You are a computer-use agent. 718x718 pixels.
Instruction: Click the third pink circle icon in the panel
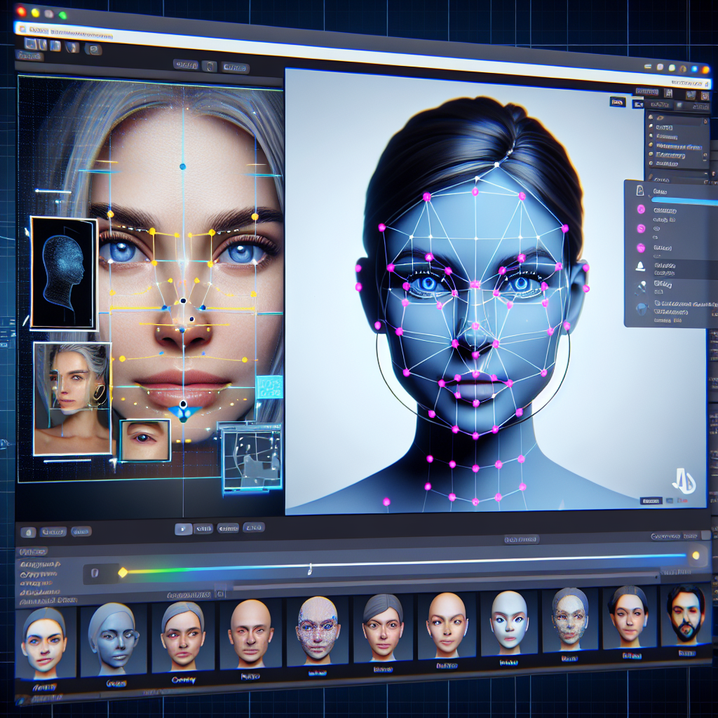pos(641,247)
